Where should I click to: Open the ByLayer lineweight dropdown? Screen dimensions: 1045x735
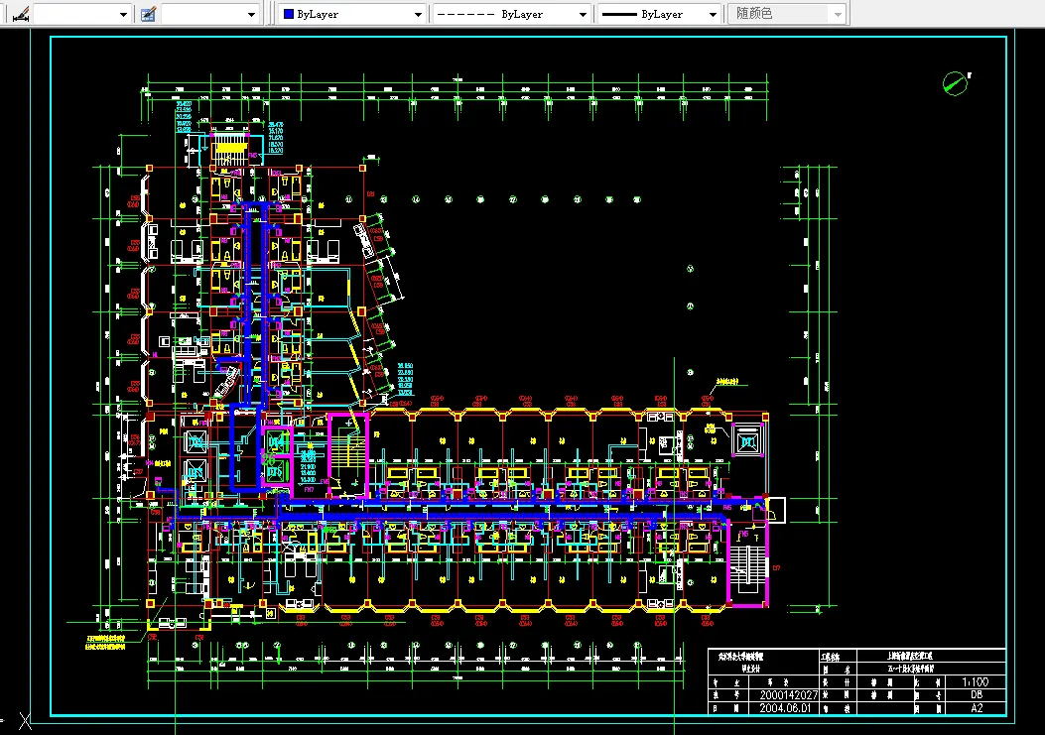pos(660,13)
